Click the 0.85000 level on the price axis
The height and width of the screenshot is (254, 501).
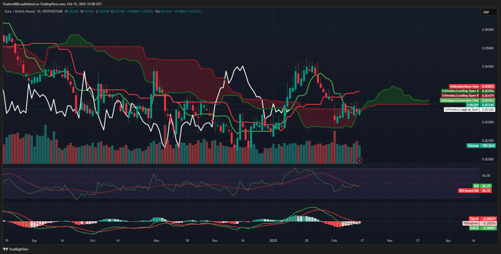click(x=487, y=48)
